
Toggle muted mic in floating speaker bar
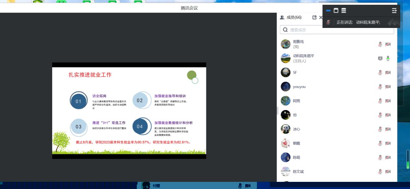pos(328,22)
